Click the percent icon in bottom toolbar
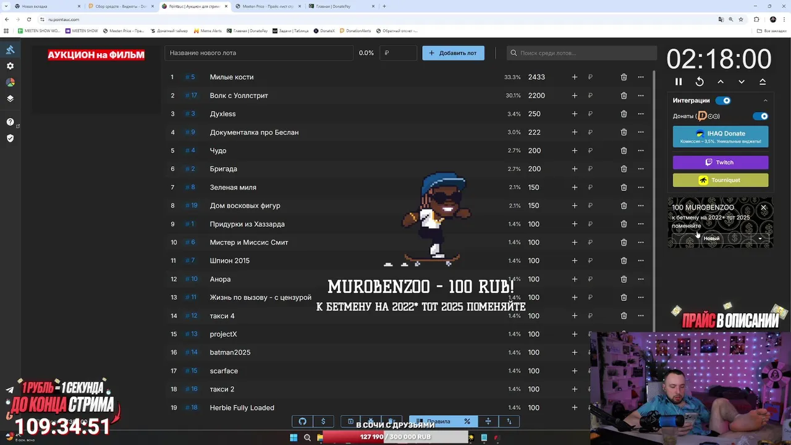The image size is (791, 445). [x=467, y=422]
